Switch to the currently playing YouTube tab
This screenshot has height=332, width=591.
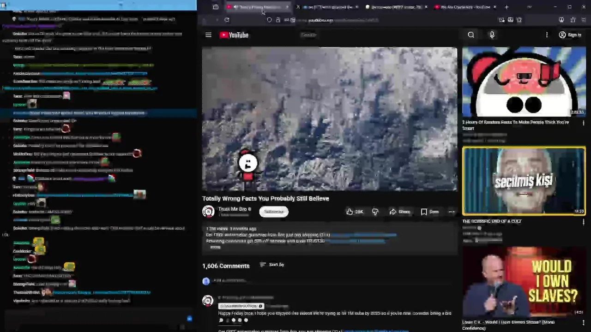(258, 7)
